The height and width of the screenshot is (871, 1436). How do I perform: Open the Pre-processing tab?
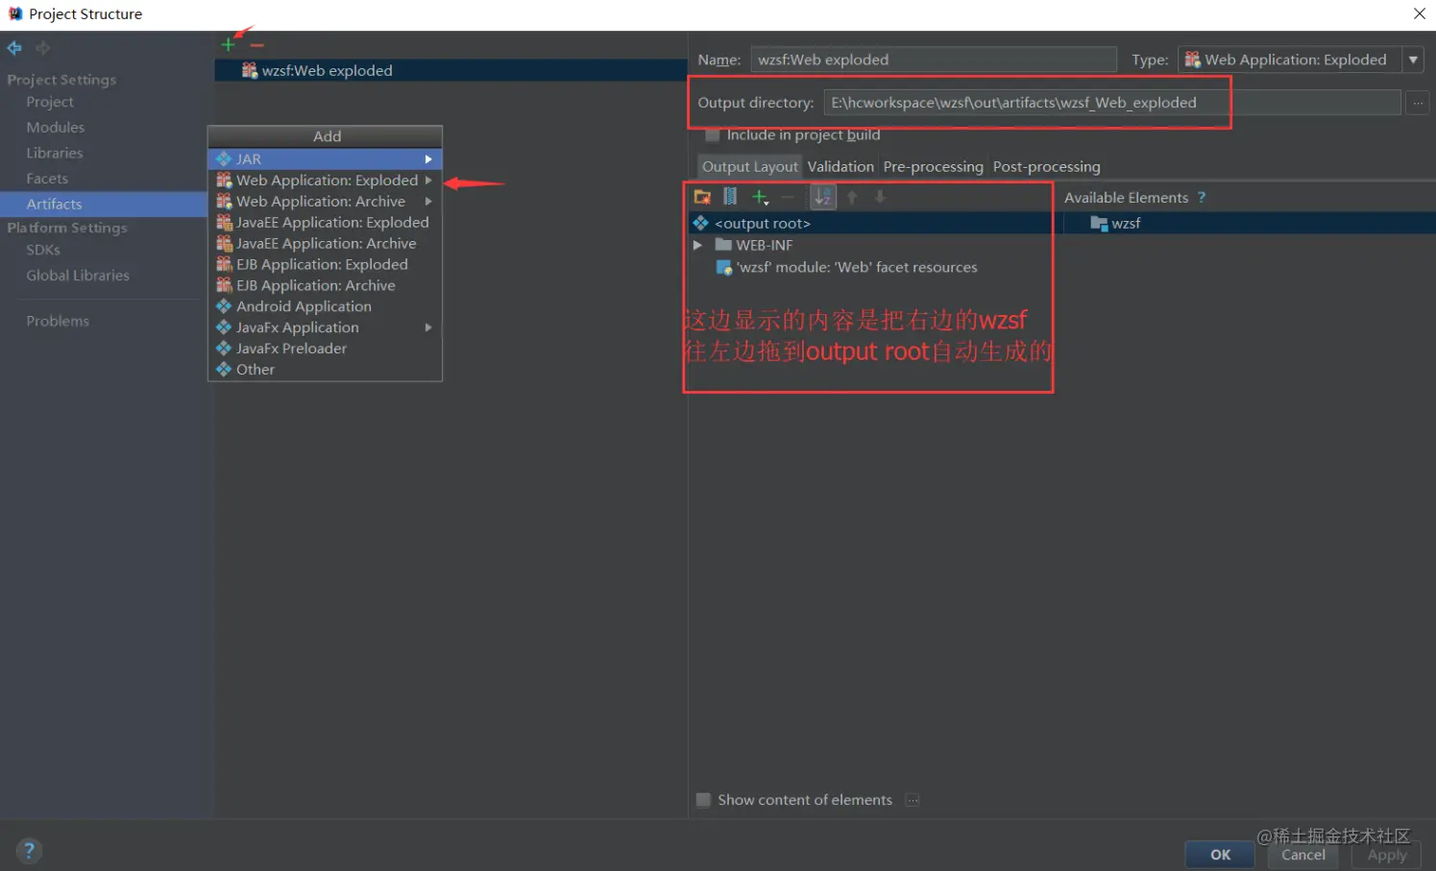[x=934, y=166]
